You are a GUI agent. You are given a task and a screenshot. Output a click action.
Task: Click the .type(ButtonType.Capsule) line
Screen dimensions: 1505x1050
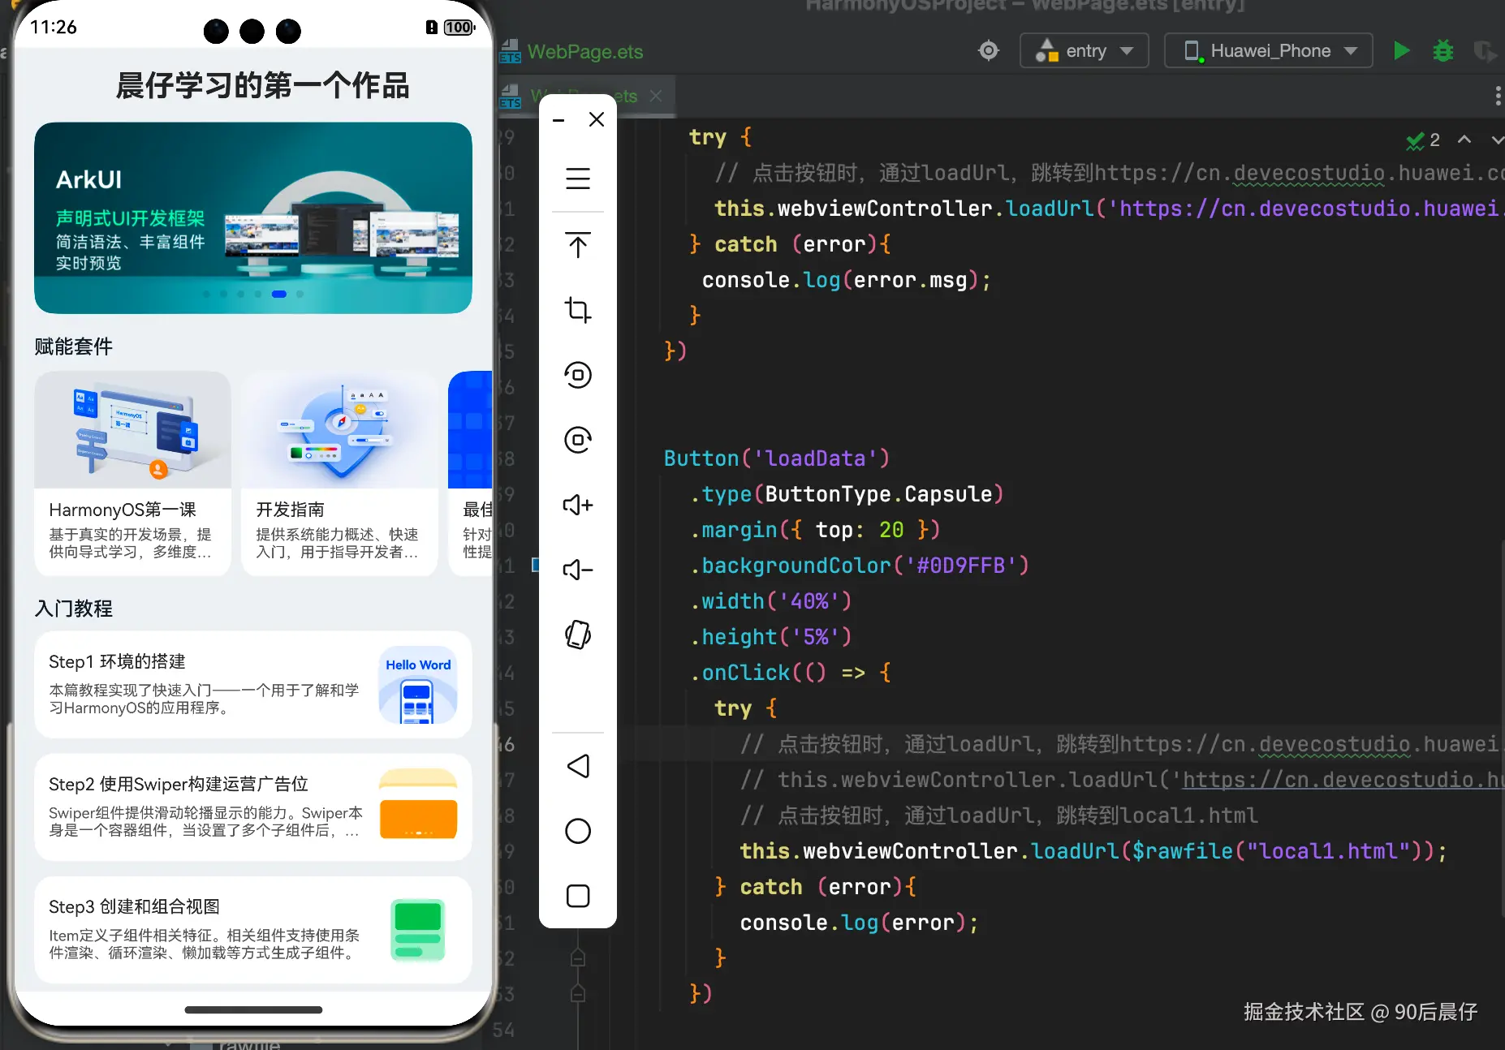[x=847, y=494]
